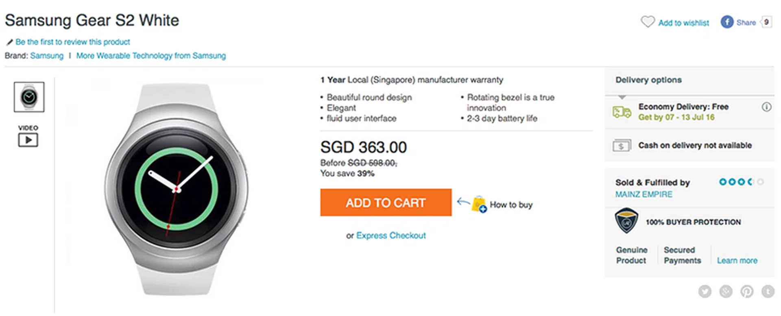
Task: Open the Express Checkout link
Action: pos(391,236)
